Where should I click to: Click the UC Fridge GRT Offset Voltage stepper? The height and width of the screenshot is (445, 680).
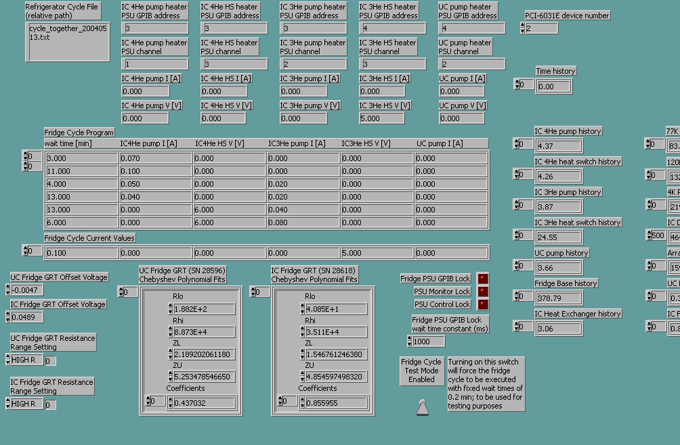[x=8, y=290]
